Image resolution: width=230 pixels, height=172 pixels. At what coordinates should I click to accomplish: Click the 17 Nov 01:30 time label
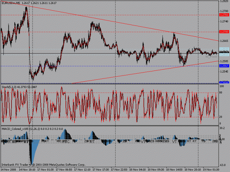coord(46,170)
